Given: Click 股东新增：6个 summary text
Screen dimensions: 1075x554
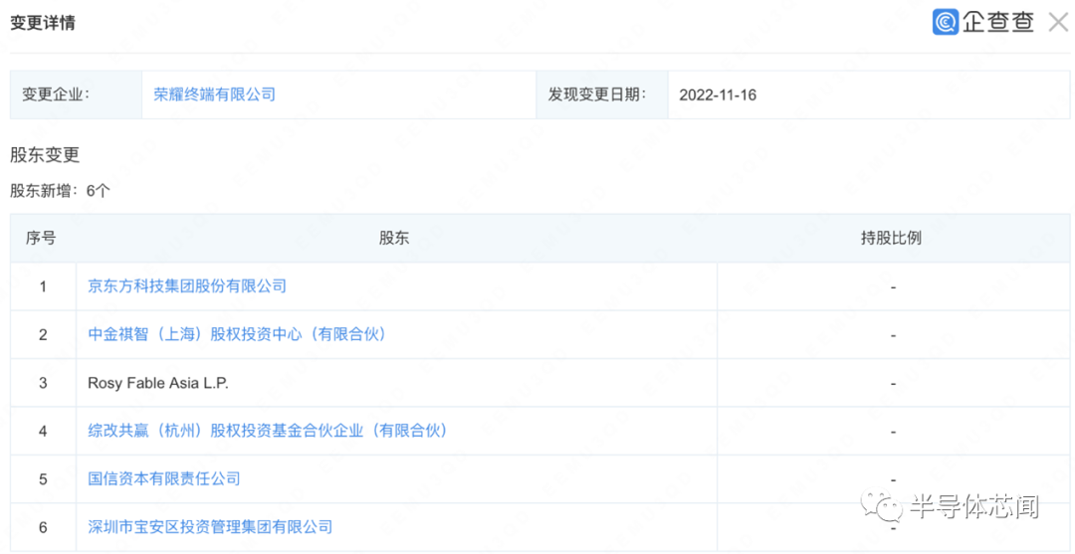Looking at the screenshot, I should point(60,191).
